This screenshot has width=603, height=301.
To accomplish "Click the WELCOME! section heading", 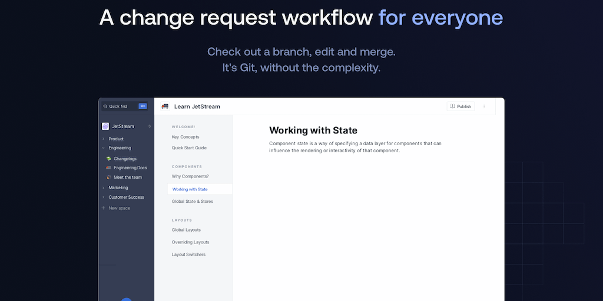I will [x=184, y=127].
